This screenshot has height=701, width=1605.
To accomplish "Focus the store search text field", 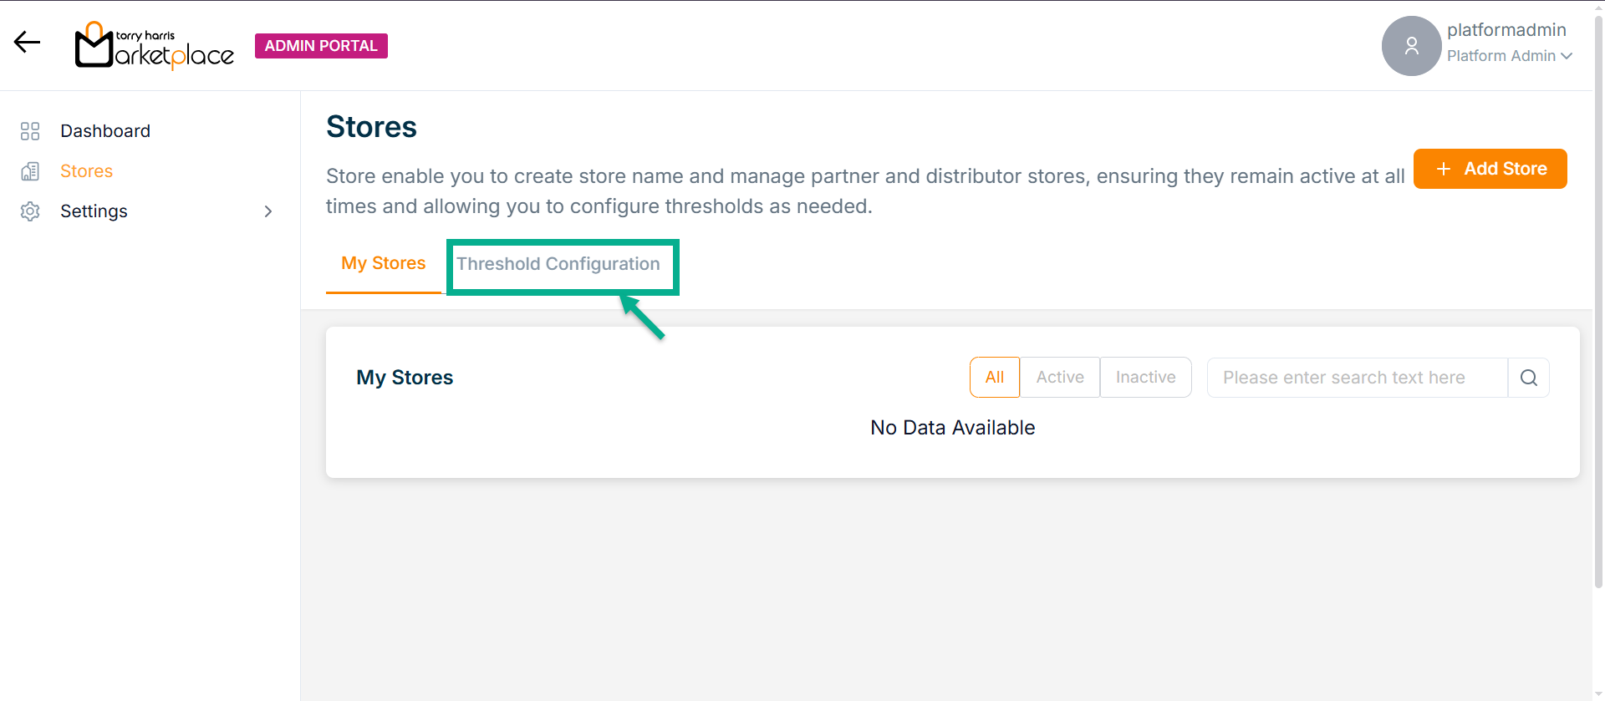I will [1356, 378].
